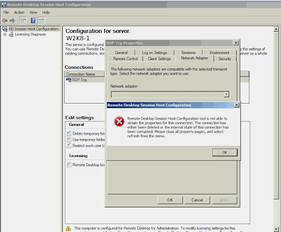The image size is (281, 232).
Task: Click the Back arrow toolbar icon
Action: click(5, 21)
